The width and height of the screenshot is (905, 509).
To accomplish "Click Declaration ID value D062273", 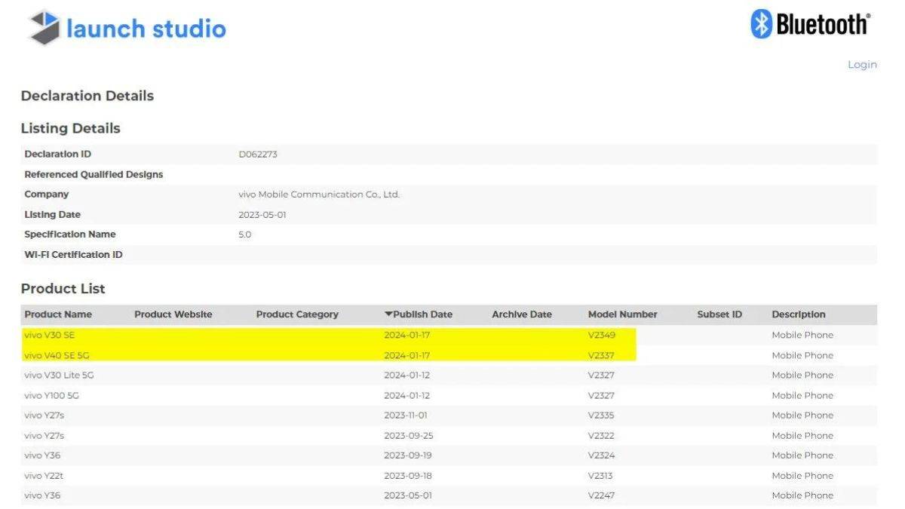I will (258, 154).
